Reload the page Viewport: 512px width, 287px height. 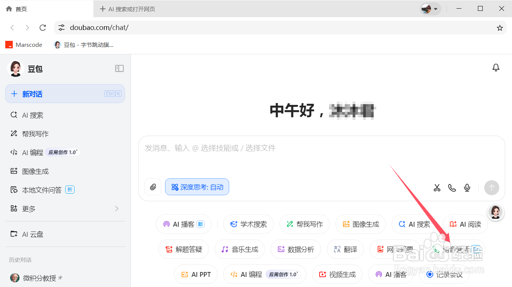click(x=43, y=28)
